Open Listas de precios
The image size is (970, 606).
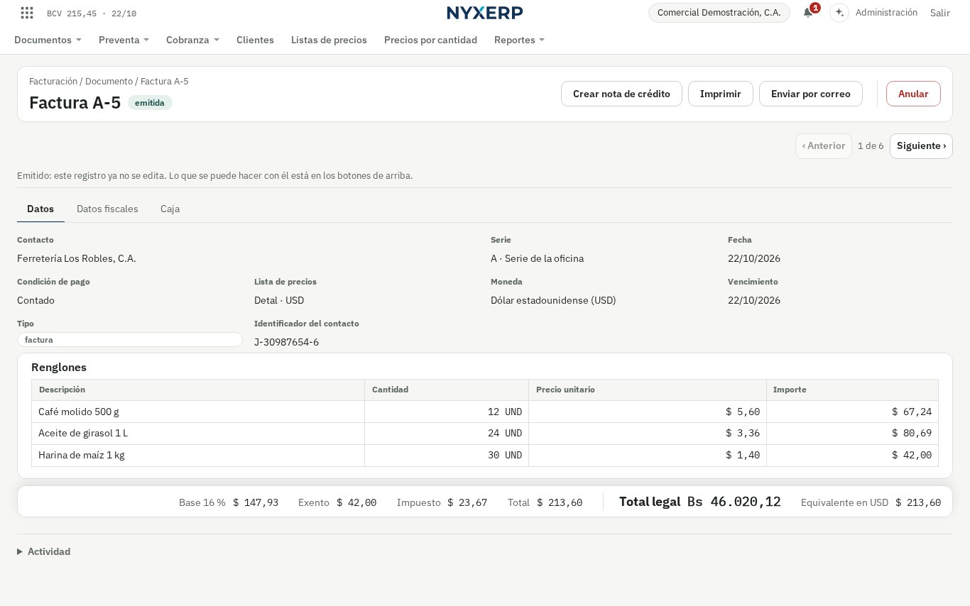(x=329, y=40)
